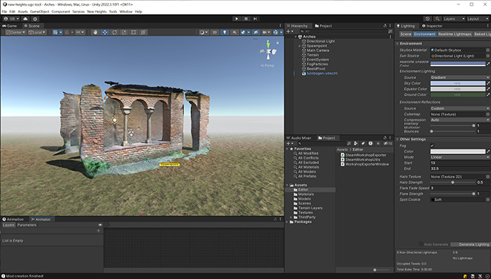The height and width of the screenshot is (279, 491).
Task: Click the eyedropper next to Sky Color
Action: (x=488, y=83)
